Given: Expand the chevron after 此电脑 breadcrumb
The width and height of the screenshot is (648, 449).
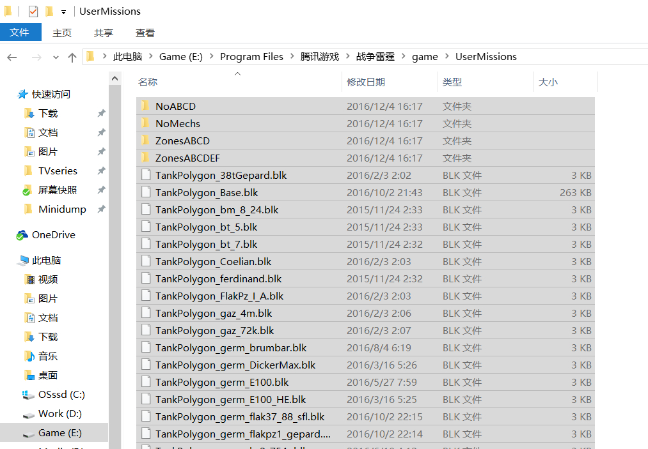Looking at the screenshot, I should [151, 56].
